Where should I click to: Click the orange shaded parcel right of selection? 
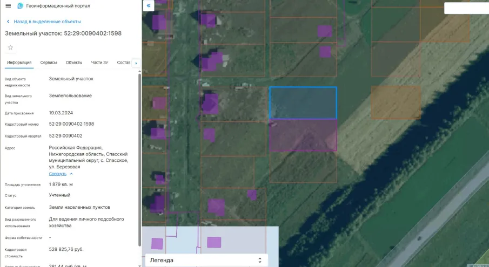[x=396, y=102]
